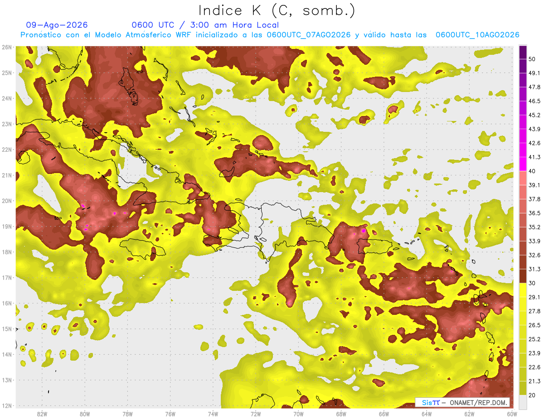
Task: Click colorbar value 32.6
Action: (x=534, y=255)
